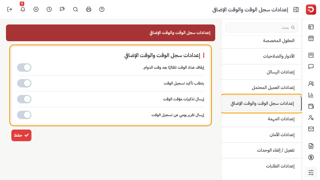This screenshot has width=320, height=180.
Task: Open إعدادات الأمان menu item
Action: click(x=261, y=135)
